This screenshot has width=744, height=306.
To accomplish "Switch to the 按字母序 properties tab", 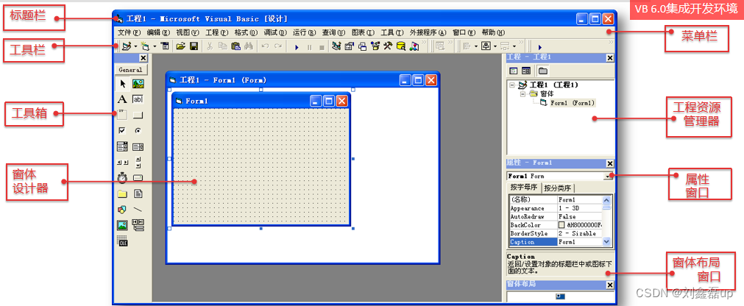I will click(524, 188).
